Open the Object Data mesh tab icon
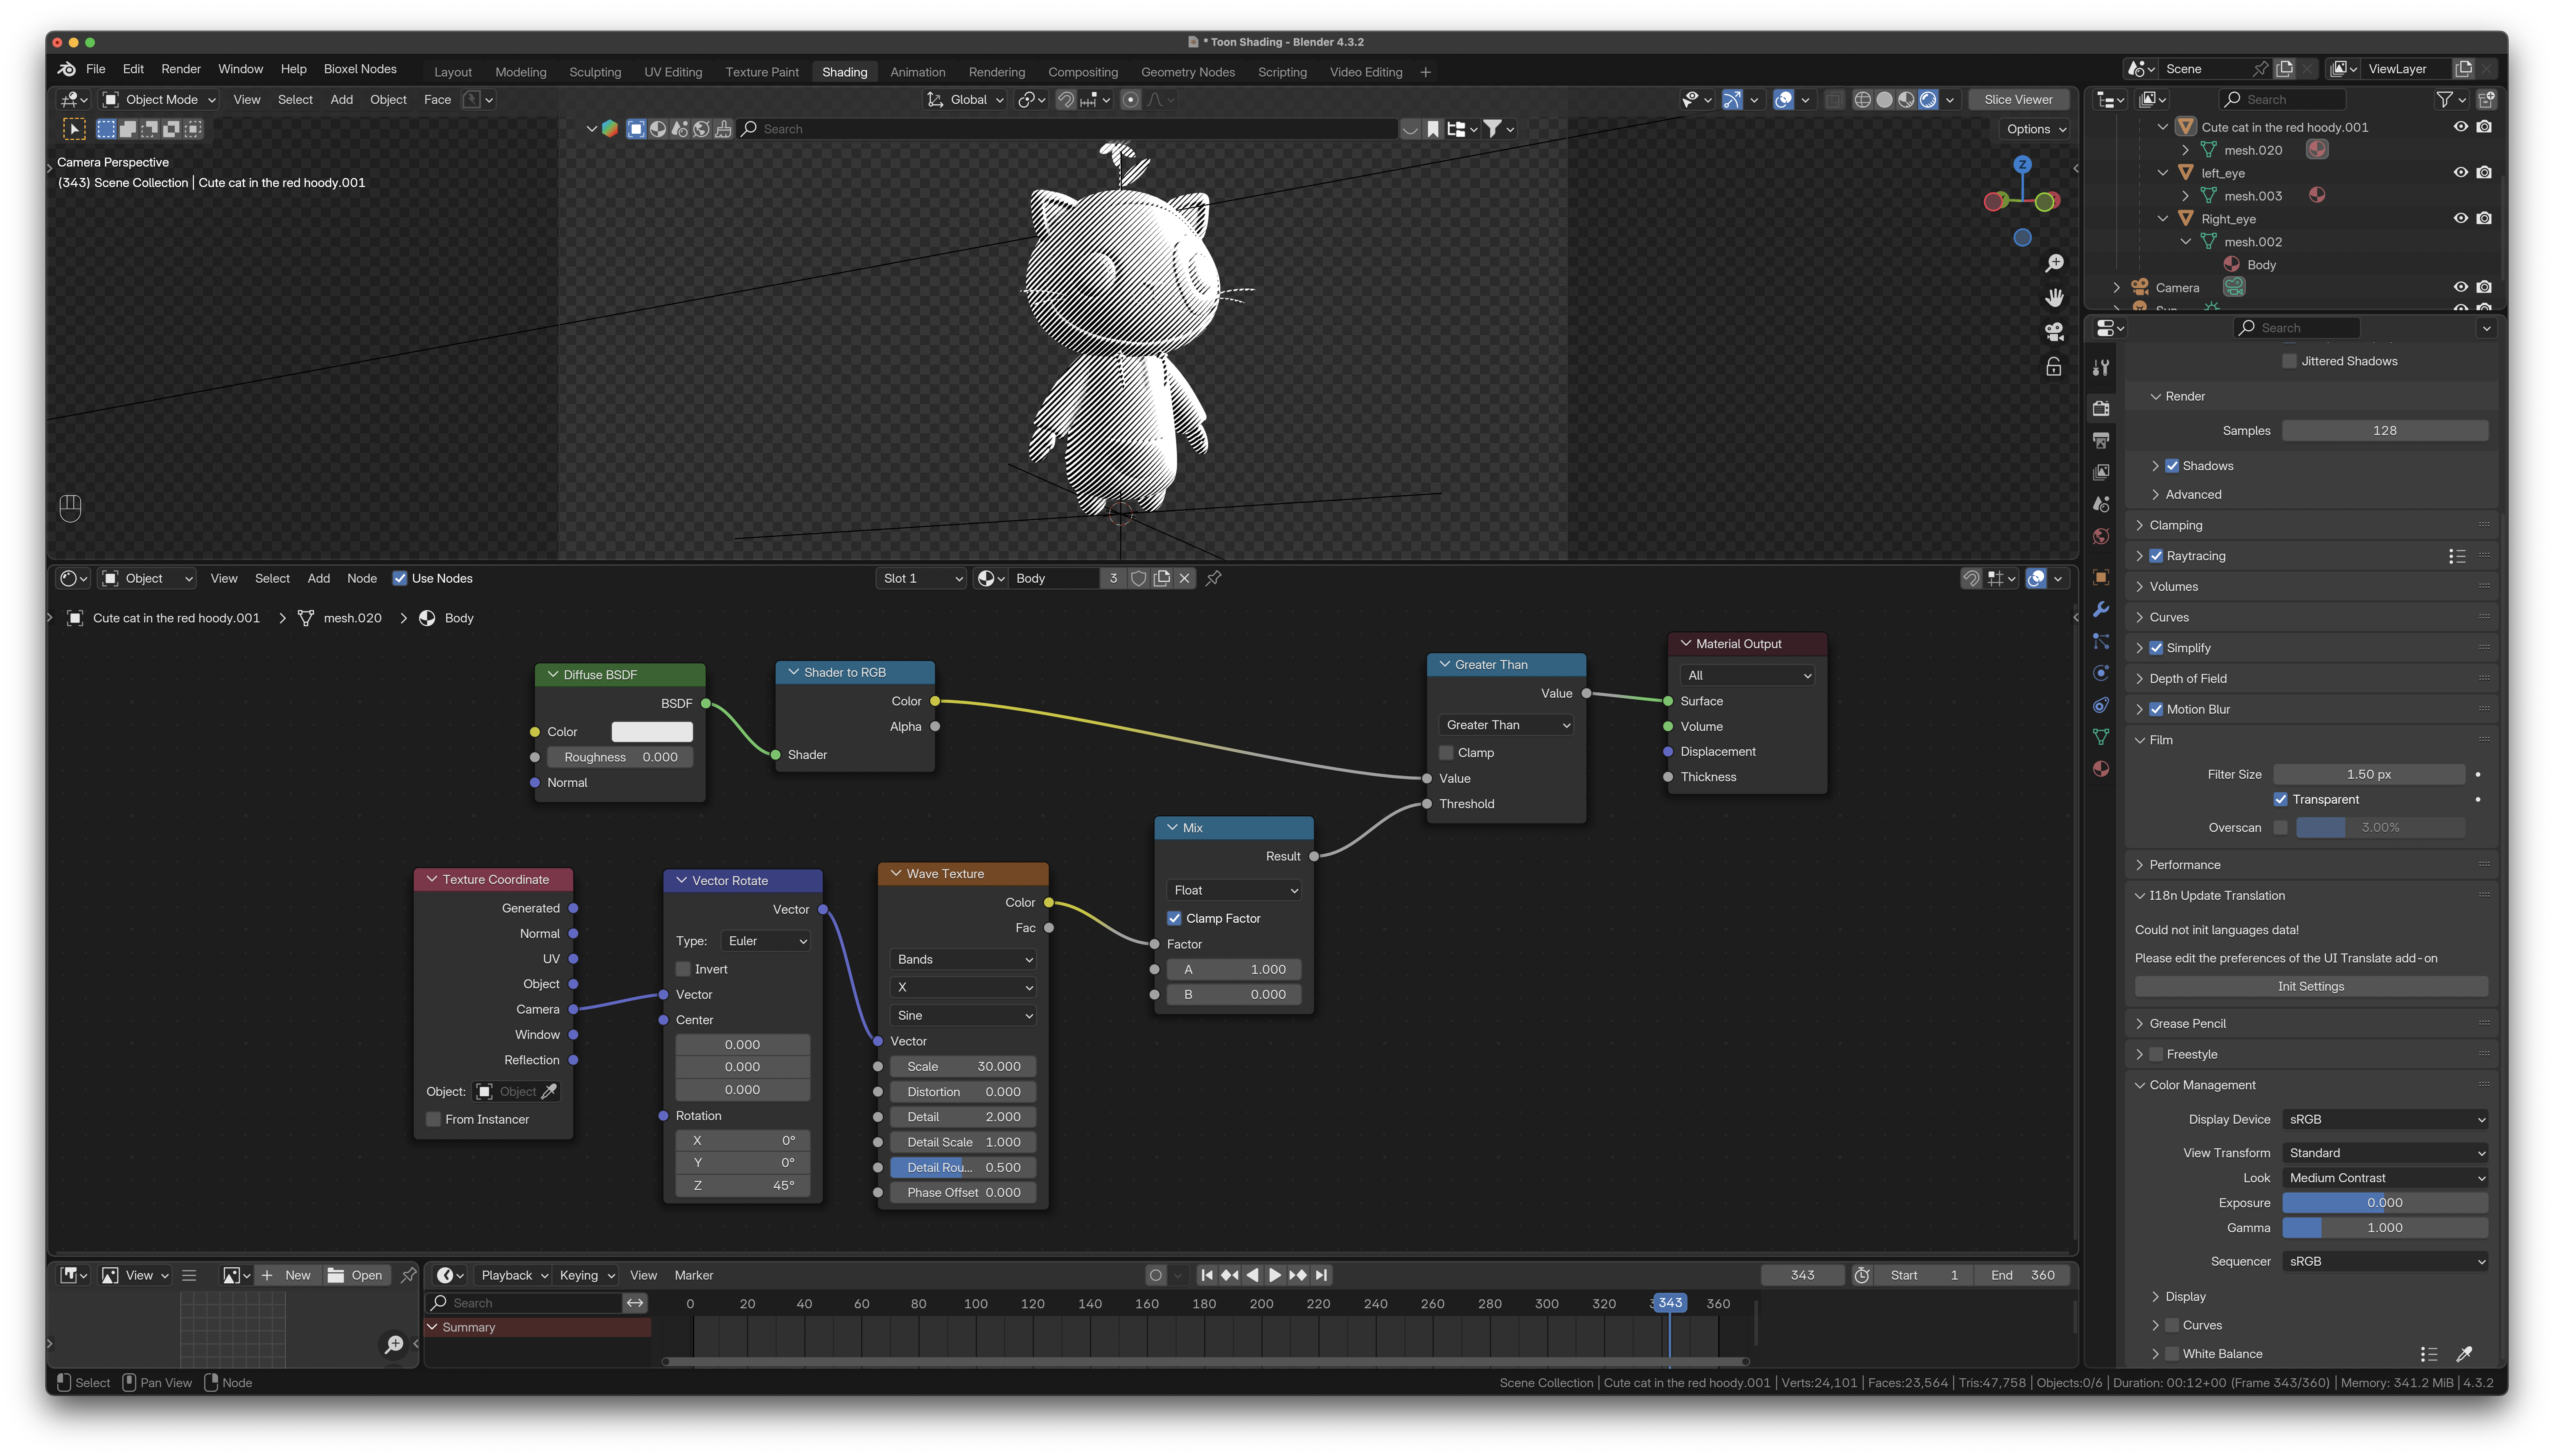The height and width of the screenshot is (1456, 2554). (2101, 737)
